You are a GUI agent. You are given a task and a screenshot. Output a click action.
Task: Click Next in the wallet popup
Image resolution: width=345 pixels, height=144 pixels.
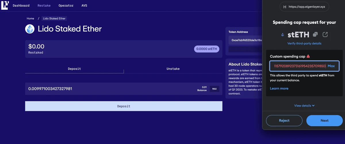click(x=324, y=121)
